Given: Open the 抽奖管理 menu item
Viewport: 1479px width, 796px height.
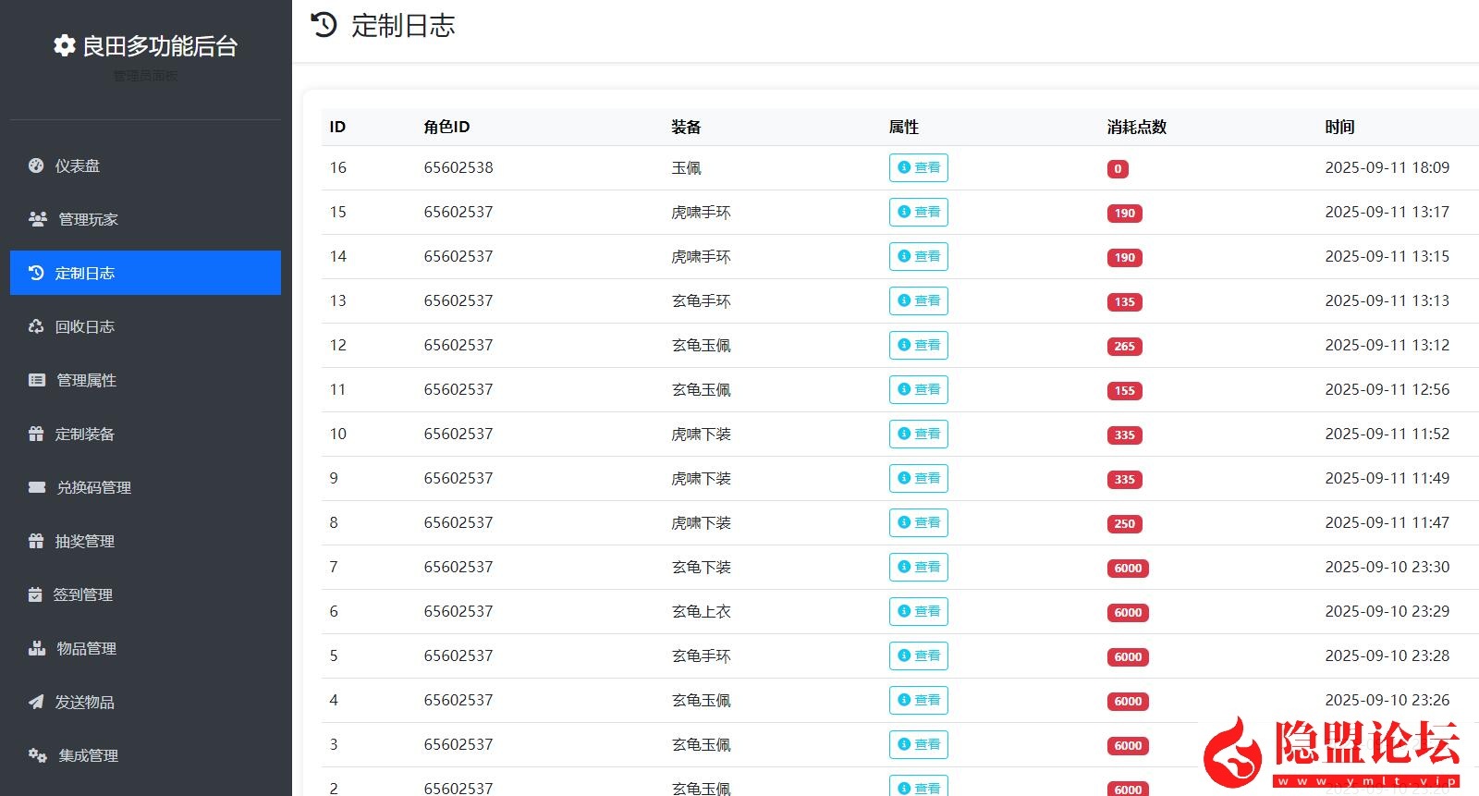Looking at the screenshot, I should 84,541.
